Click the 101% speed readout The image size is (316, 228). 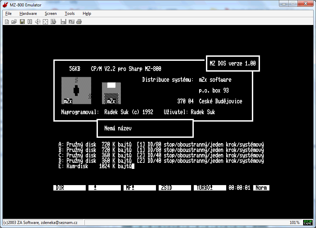(x=294, y=223)
